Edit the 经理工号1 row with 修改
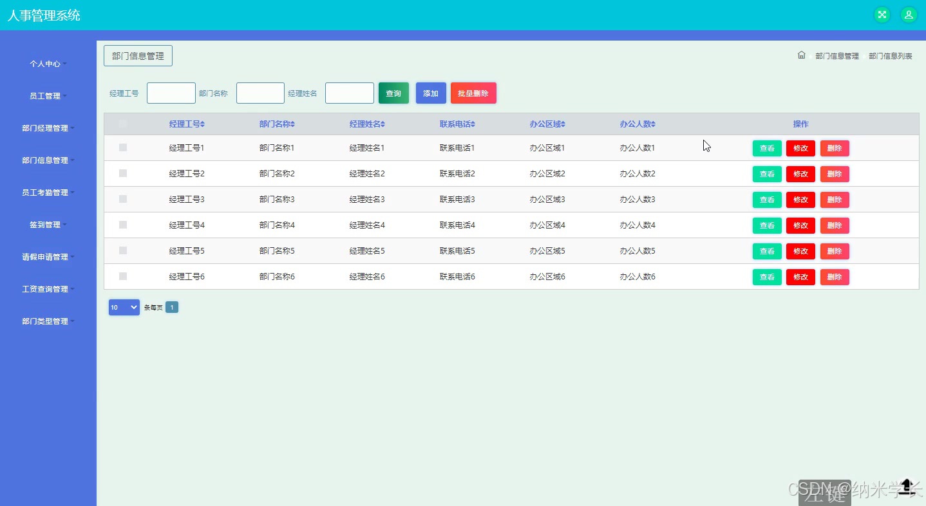 tap(800, 148)
